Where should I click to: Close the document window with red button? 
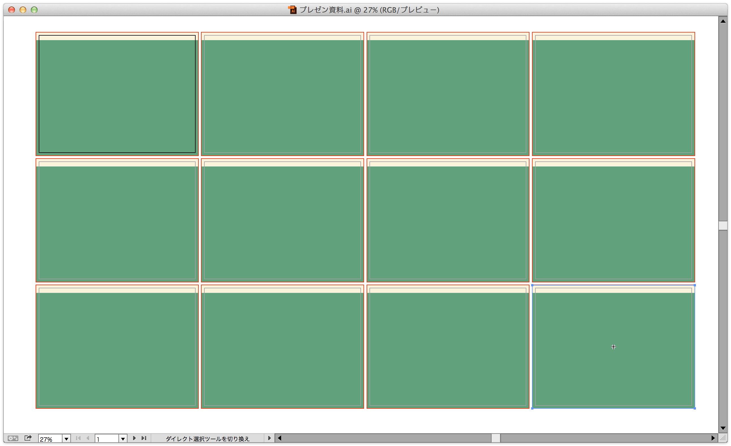(x=12, y=10)
